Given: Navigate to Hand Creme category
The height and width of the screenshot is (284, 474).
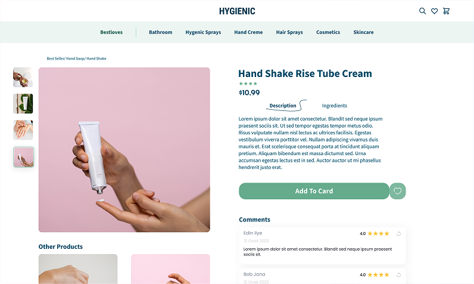Looking at the screenshot, I should click(248, 32).
